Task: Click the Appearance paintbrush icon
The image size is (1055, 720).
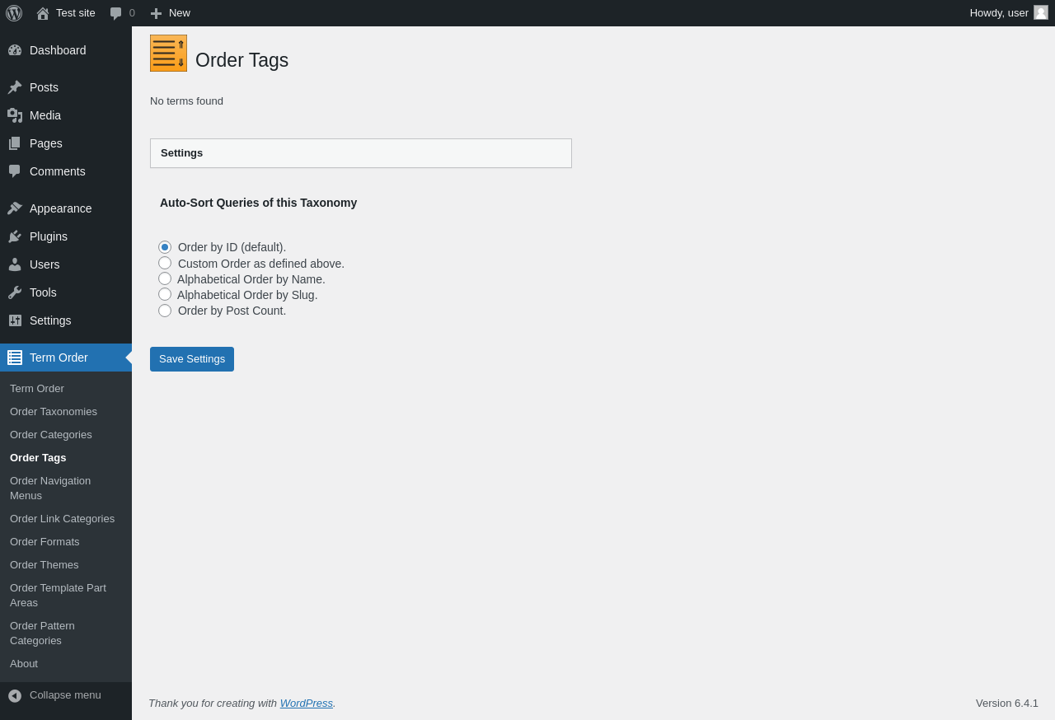Action: (15, 208)
